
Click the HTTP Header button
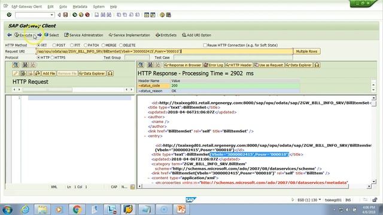(x=239, y=65)
